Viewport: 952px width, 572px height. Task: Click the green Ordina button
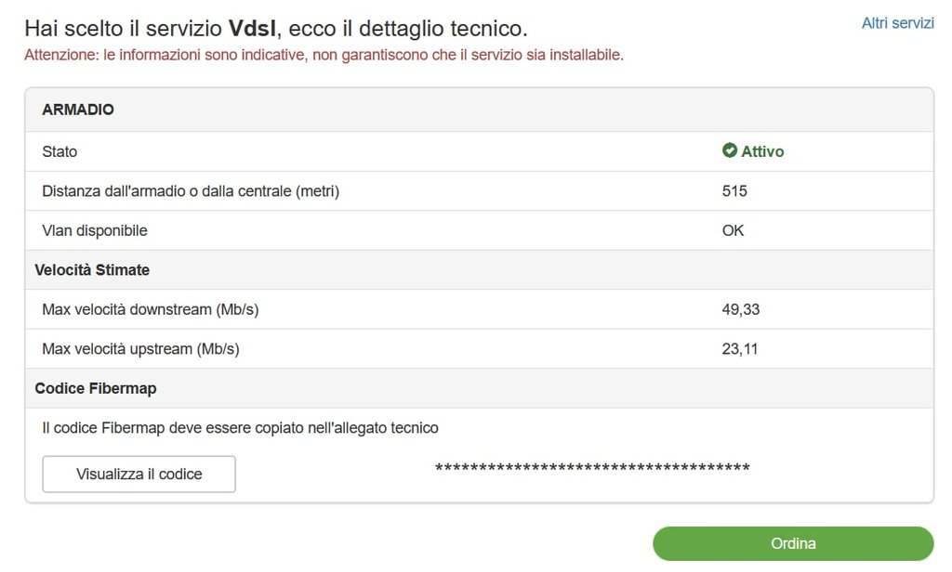click(x=793, y=544)
